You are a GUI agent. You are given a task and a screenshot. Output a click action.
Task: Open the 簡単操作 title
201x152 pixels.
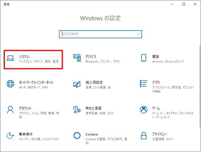tap(26, 134)
